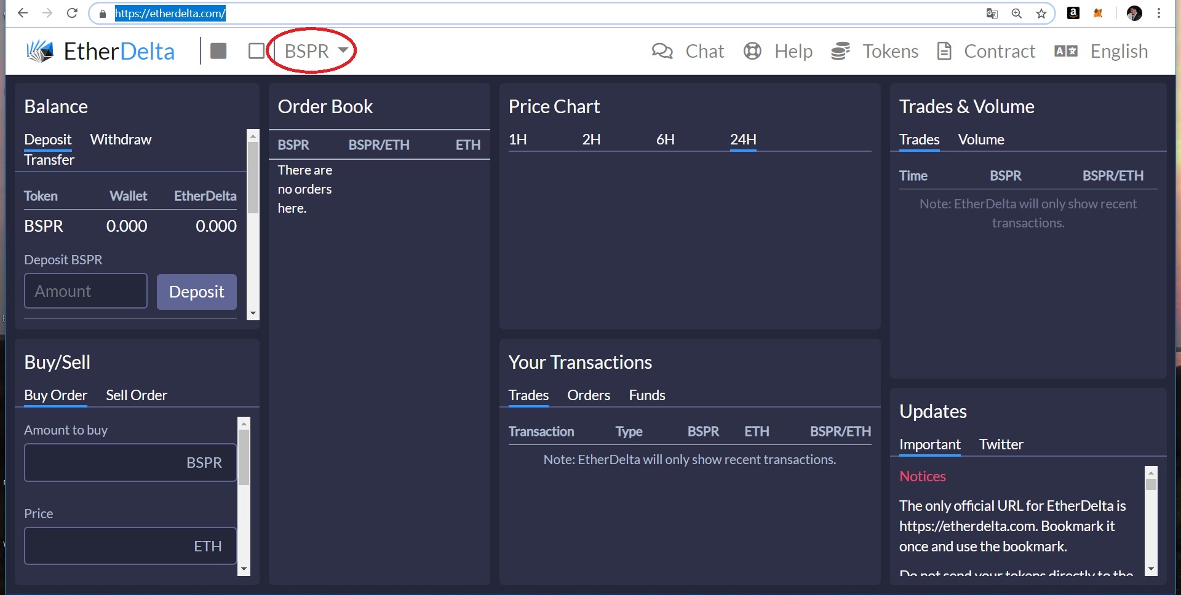Click the browser forward arrow
This screenshot has height=595, width=1181.
(x=47, y=13)
